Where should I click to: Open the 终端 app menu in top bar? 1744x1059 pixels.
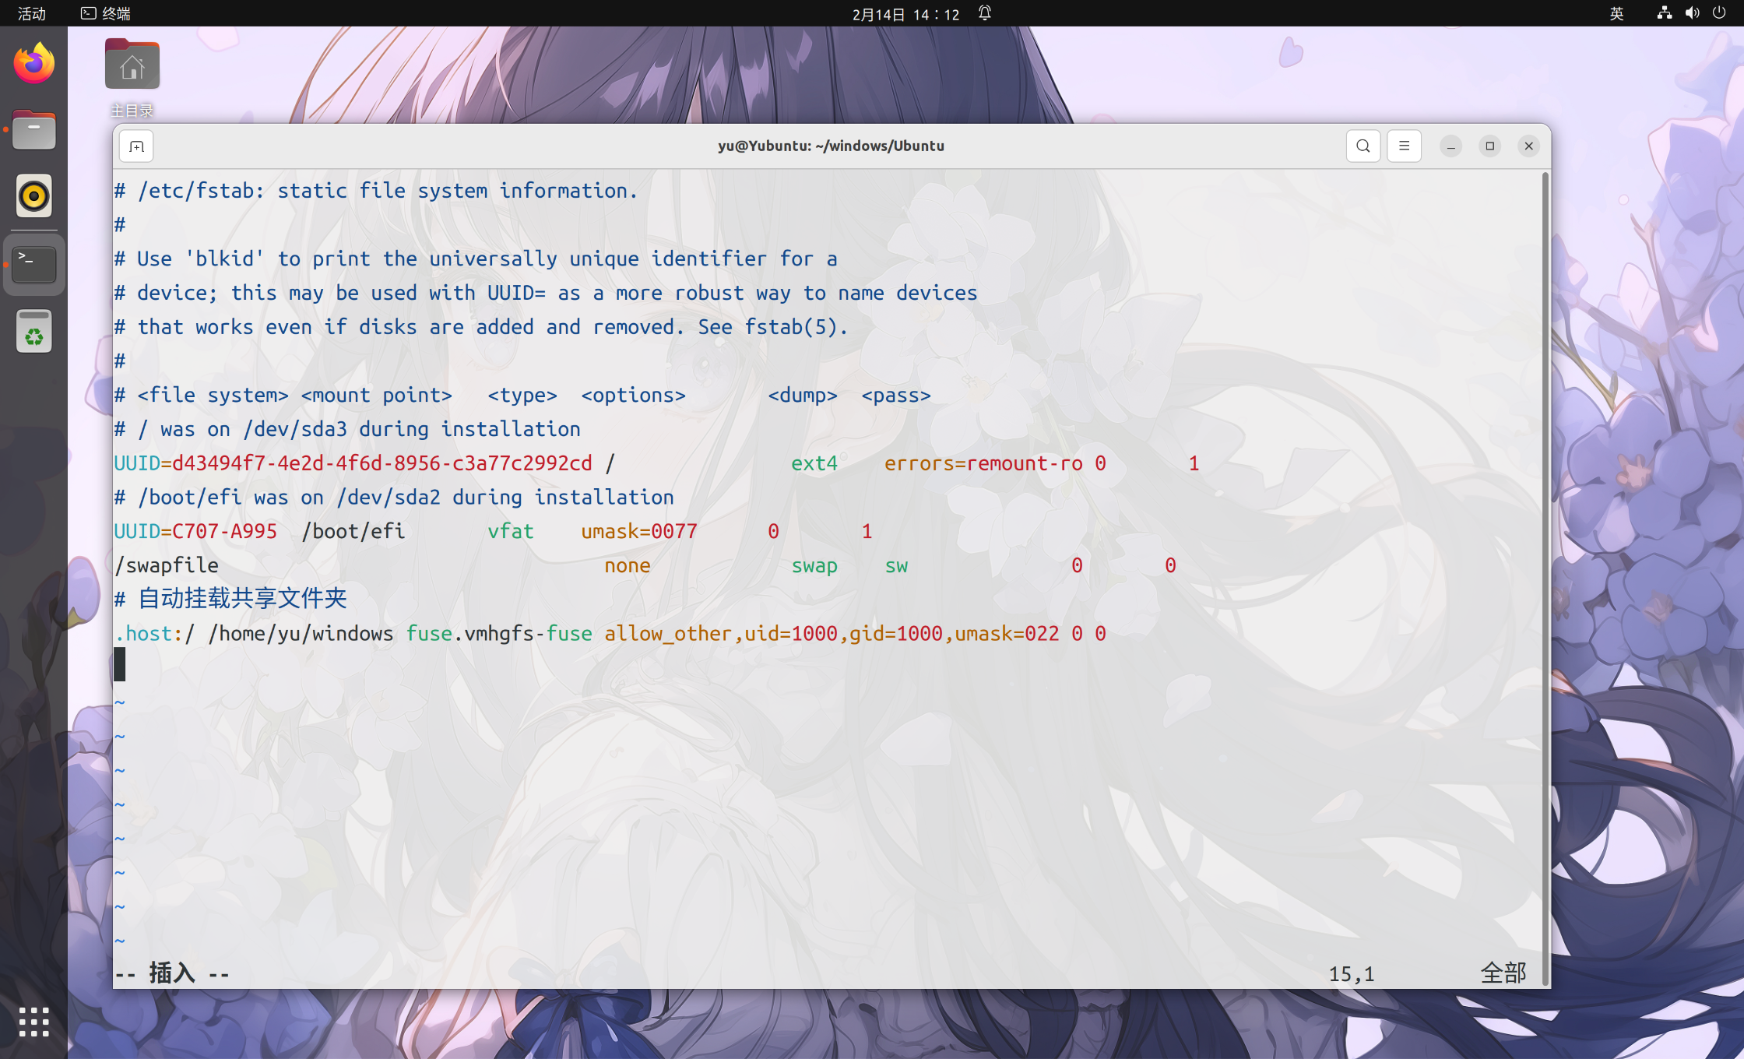click(x=107, y=13)
